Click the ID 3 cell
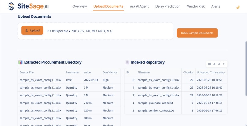 (x=130, y=95)
